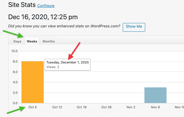Click the green arrow pointing at Weeks tab
Screen dimensions: 184x117
13,34
